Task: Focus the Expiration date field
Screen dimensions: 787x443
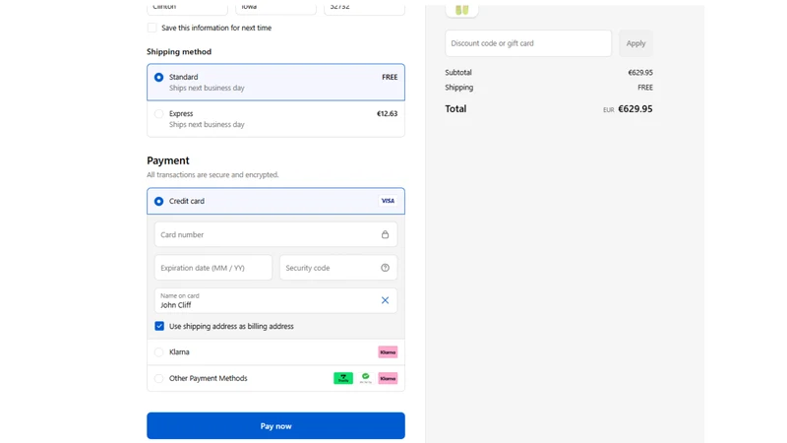Action: pyautogui.click(x=213, y=268)
